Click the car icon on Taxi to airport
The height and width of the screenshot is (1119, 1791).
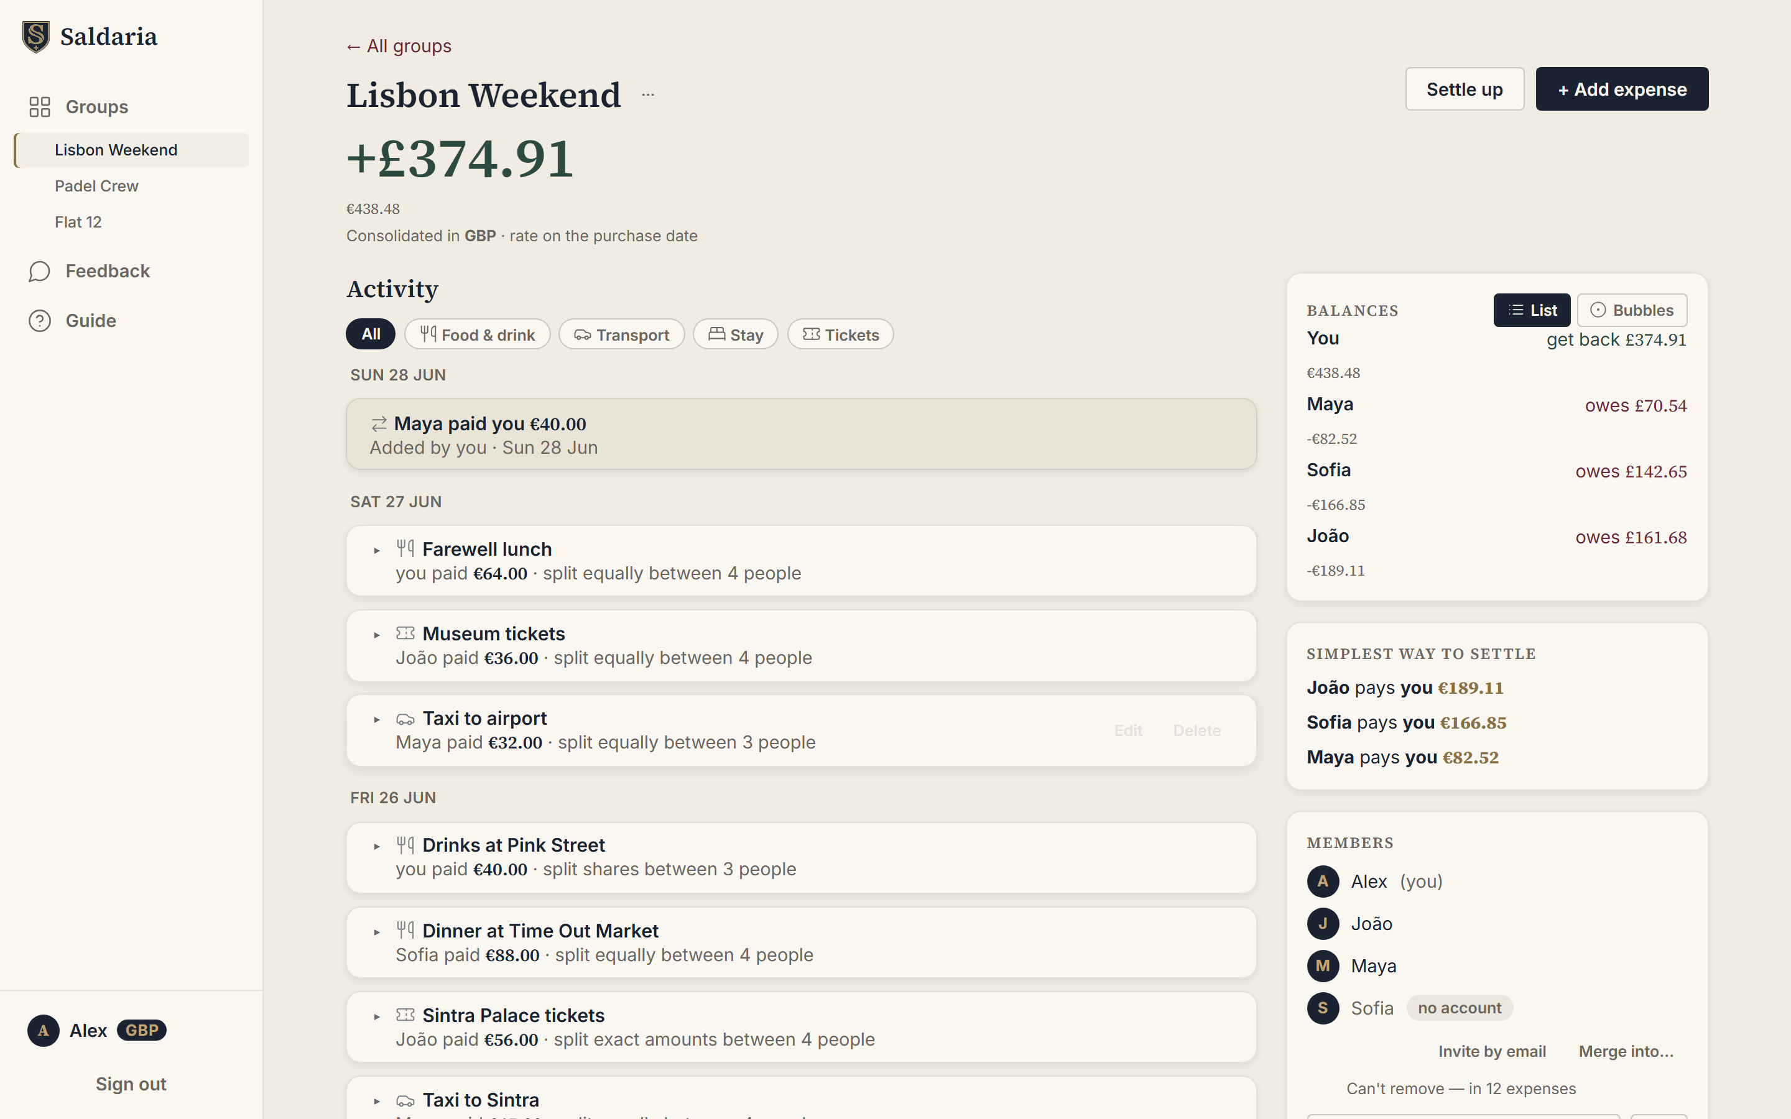[405, 719]
